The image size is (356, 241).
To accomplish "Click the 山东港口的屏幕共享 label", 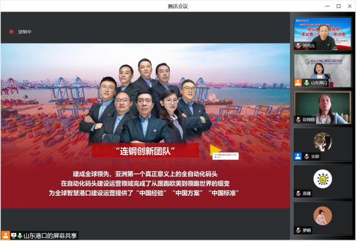I will click(x=50, y=236).
